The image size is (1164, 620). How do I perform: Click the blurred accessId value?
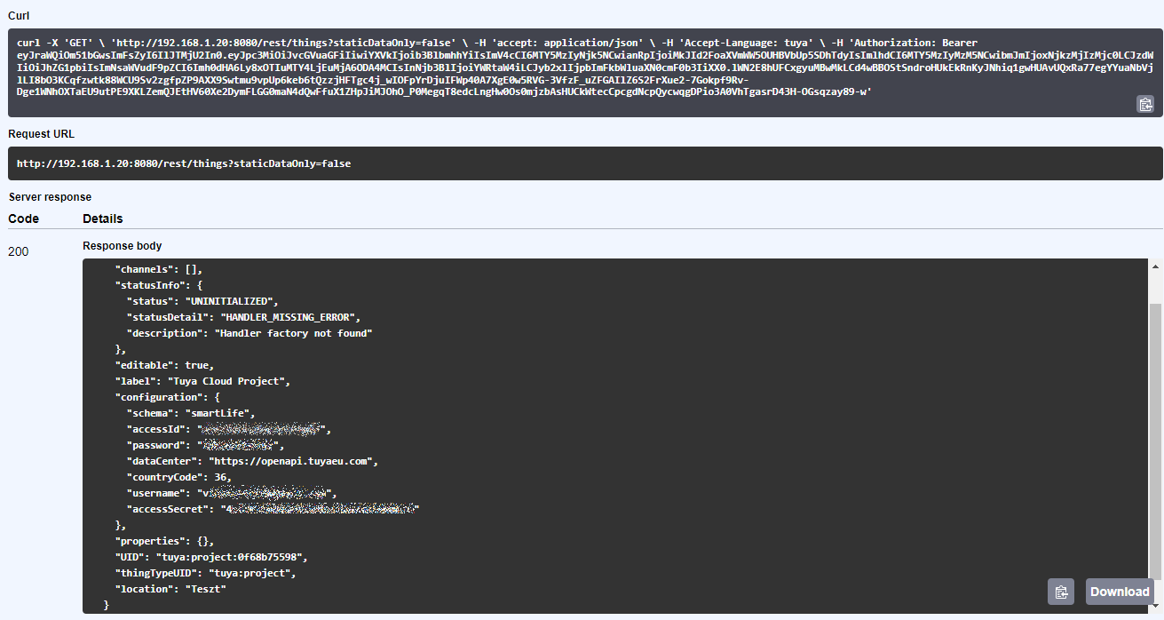pyautogui.click(x=263, y=430)
